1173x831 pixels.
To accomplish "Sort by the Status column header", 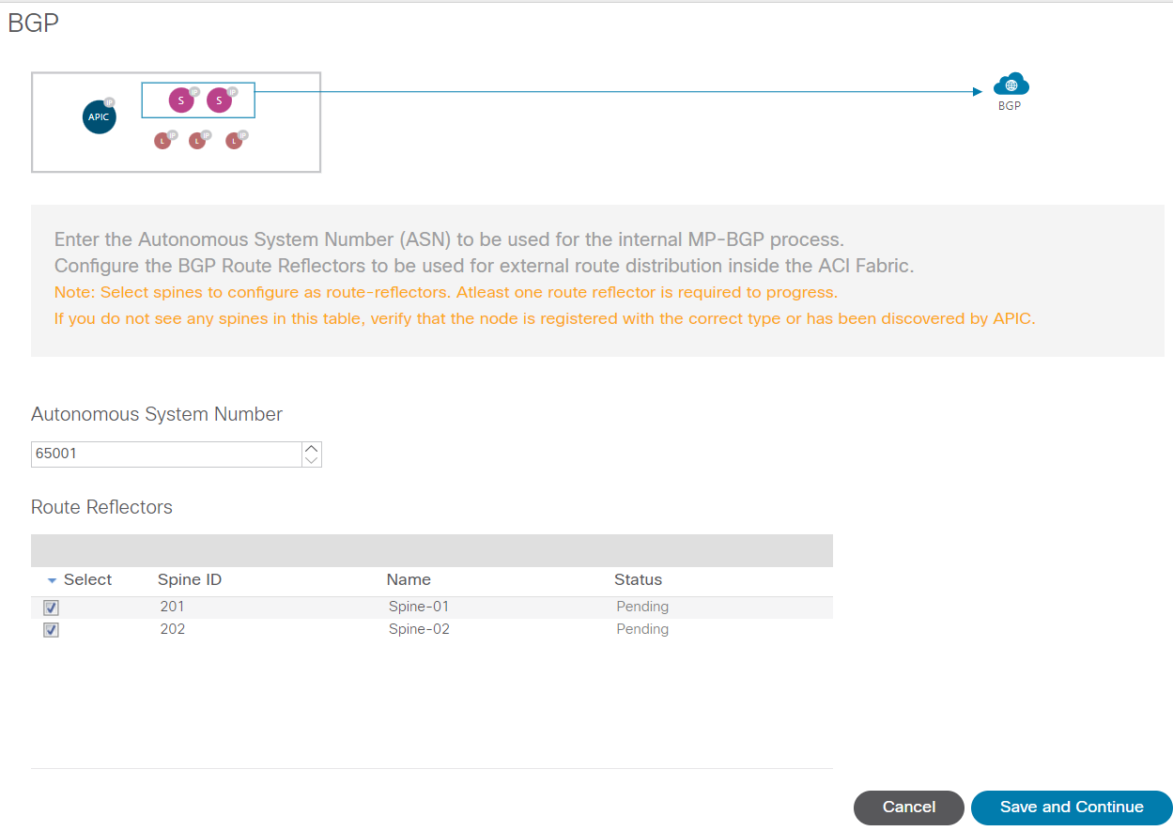I will (638, 579).
